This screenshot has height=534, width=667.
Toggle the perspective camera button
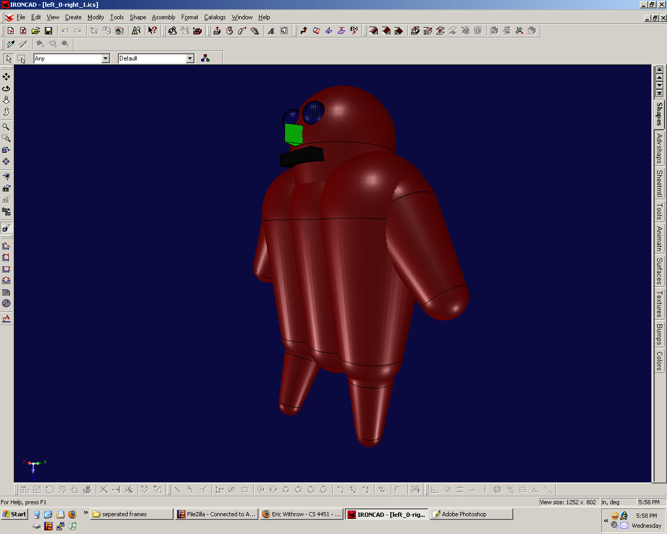6,228
